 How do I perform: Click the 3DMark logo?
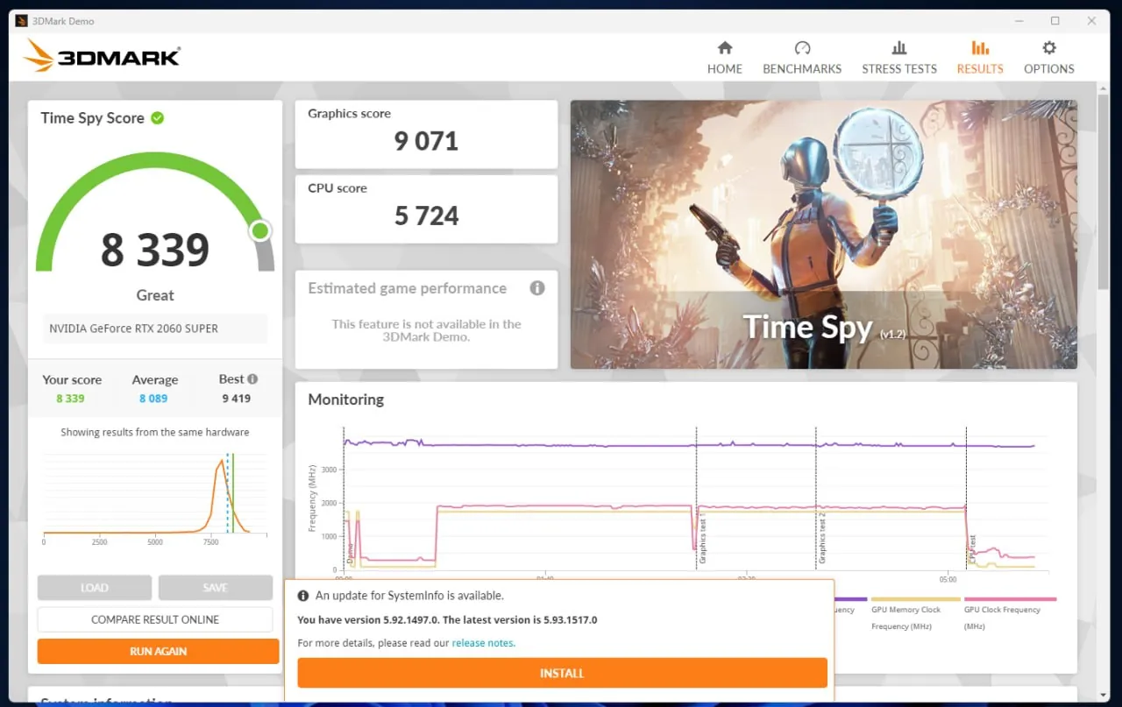(102, 56)
